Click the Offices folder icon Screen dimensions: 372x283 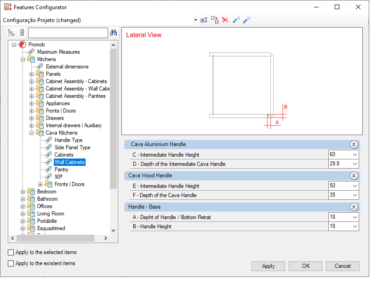(x=31, y=206)
